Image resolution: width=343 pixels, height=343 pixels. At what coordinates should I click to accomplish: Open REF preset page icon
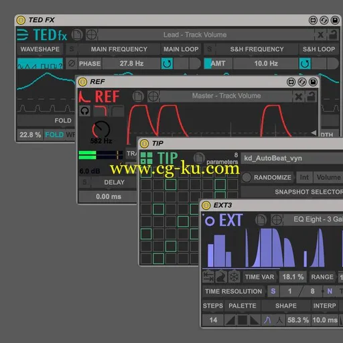point(138,96)
